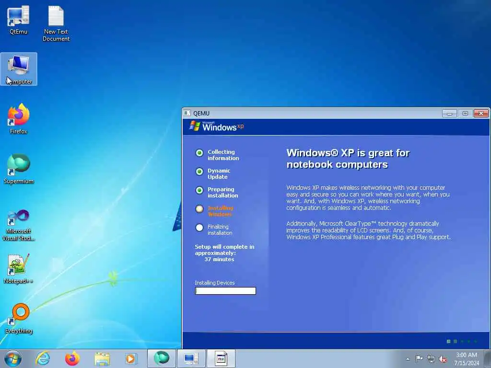Open the Action Center flag icon

pyautogui.click(x=419, y=358)
